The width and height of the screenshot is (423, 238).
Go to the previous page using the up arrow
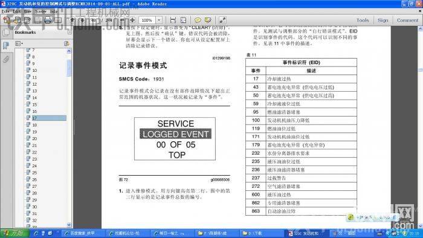(x=72, y=20)
